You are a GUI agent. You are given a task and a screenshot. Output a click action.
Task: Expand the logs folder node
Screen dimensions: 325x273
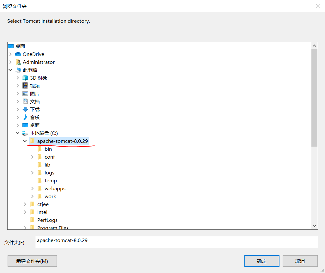point(32,173)
